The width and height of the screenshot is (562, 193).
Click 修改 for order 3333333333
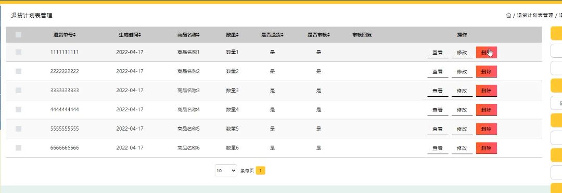462,91
